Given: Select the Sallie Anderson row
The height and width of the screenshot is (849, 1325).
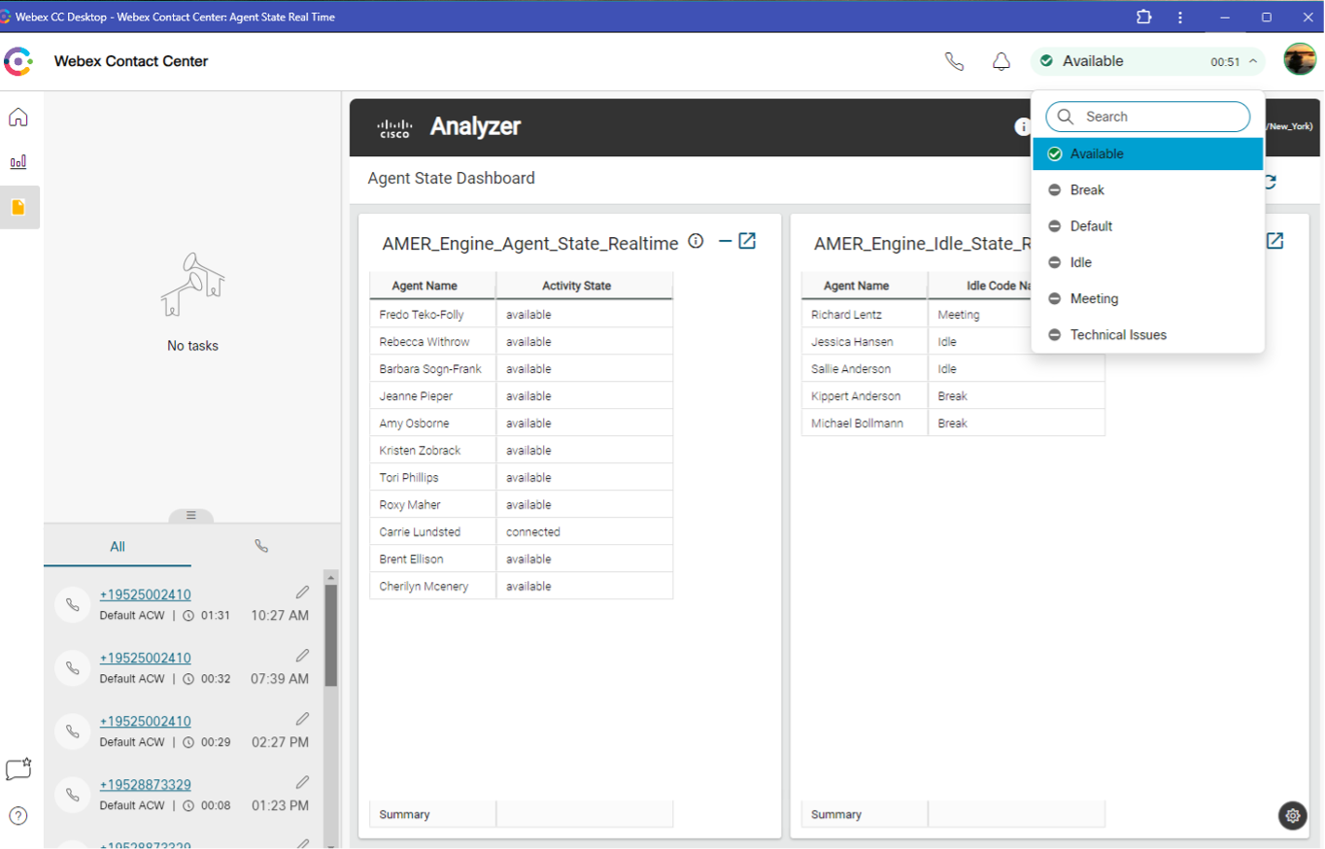Looking at the screenshot, I should pyautogui.click(x=953, y=369).
